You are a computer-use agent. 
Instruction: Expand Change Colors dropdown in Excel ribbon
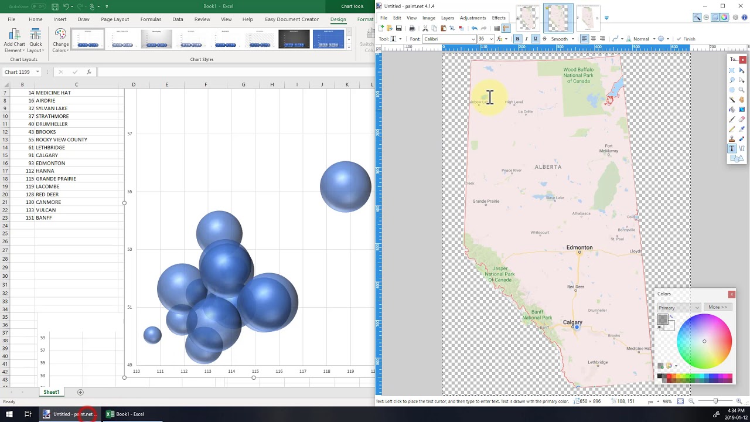point(60,40)
